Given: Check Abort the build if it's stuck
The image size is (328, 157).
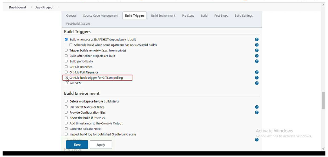Looking at the screenshot, I should point(66,117).
